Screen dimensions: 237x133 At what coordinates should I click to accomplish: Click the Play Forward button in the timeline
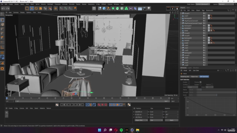click(72, 105)
